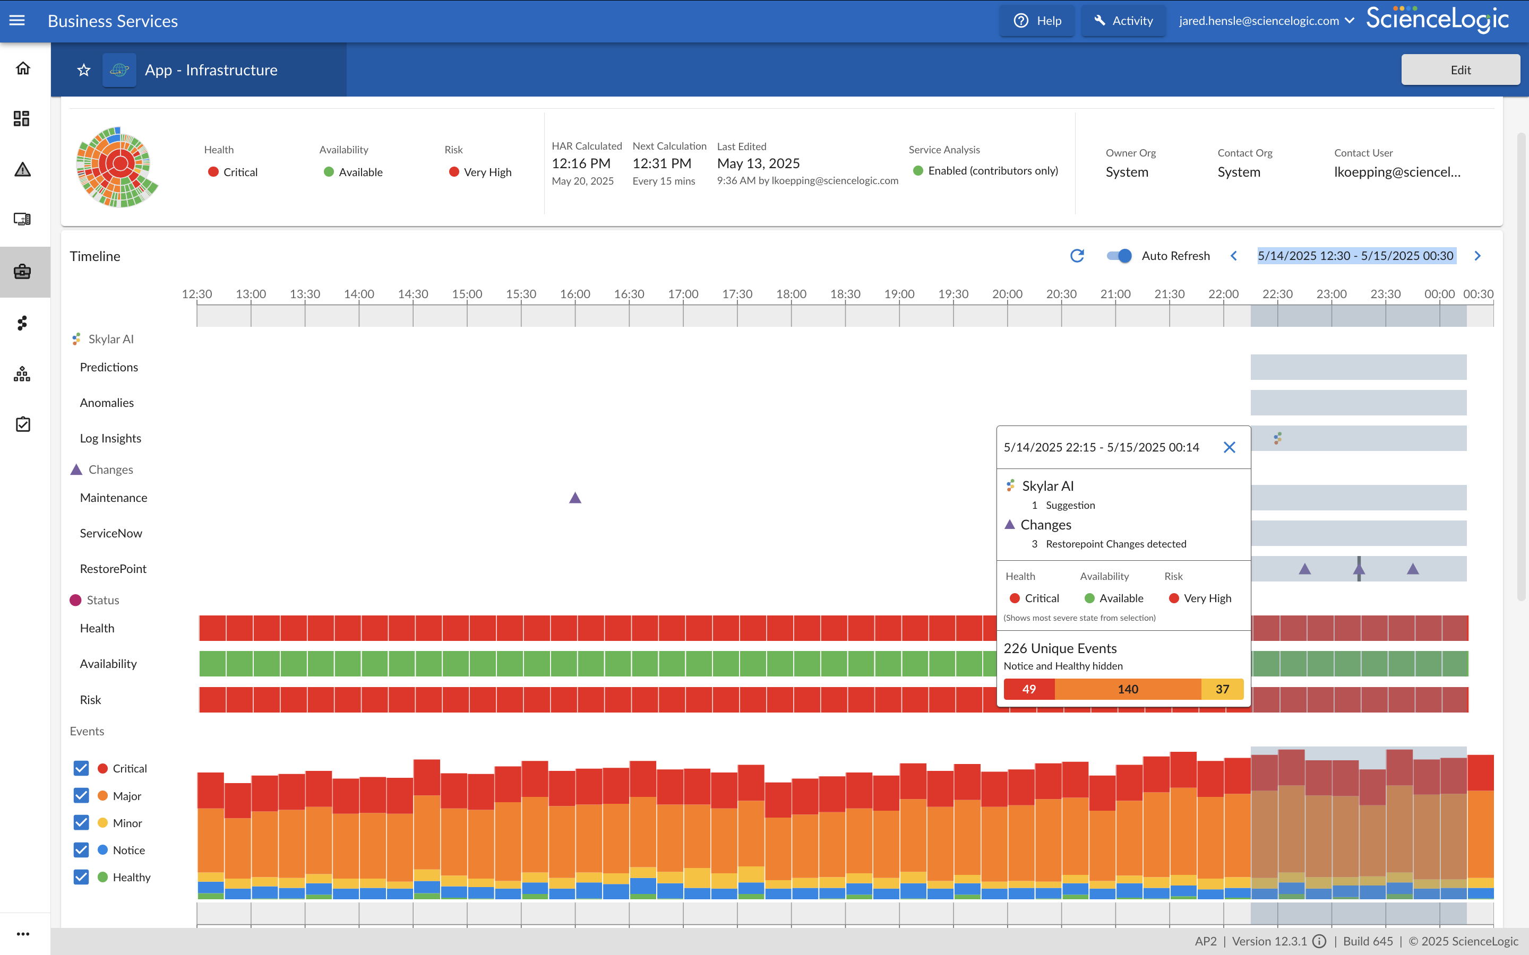Click the Maintenance change triangle marker at 16:00
Screen dimensions: 1529x955
(575, 498)
